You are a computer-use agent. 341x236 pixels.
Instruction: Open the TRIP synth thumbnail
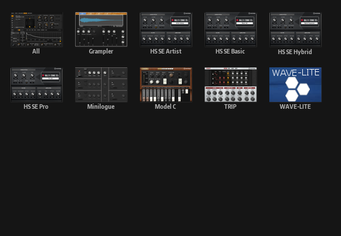pos(231,85)
